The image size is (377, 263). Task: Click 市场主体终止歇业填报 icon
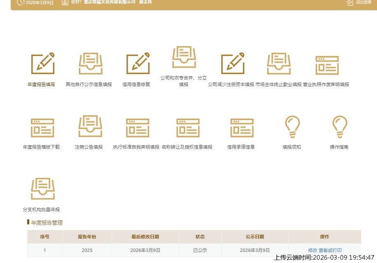[279, 64]
